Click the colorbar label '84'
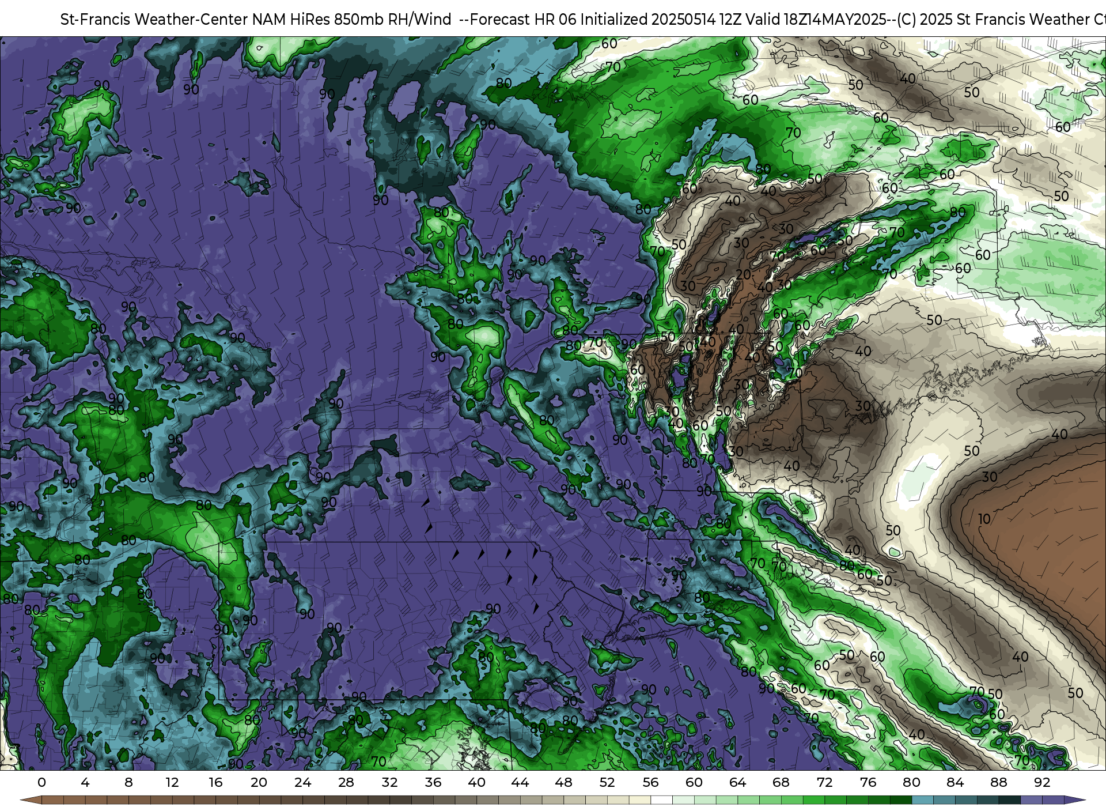1106x807 pixels. (955, 782)
